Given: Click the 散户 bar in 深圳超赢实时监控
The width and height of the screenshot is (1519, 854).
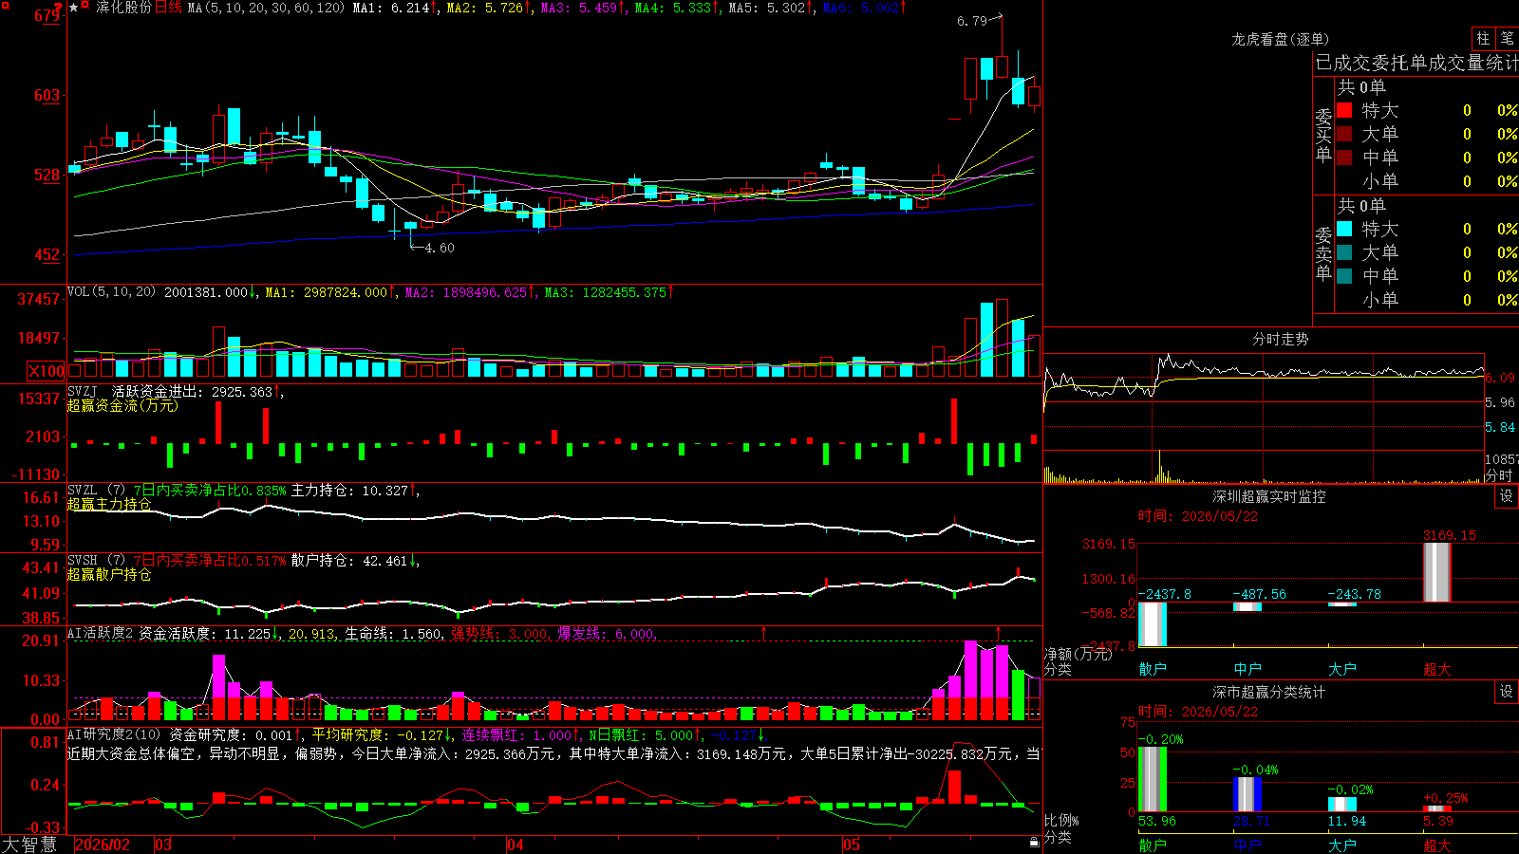Looking at the screenshot, I should [x=1153, y=623].
